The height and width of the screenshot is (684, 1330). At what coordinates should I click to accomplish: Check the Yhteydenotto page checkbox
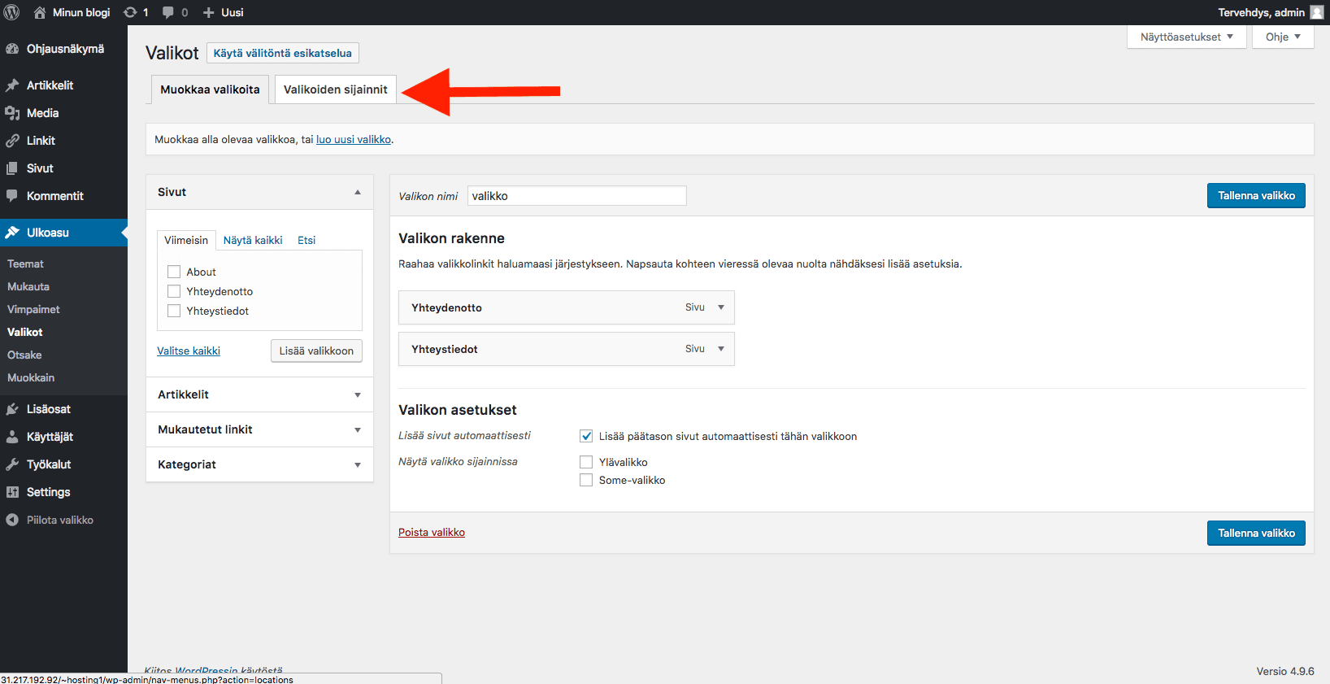point(174,291)
